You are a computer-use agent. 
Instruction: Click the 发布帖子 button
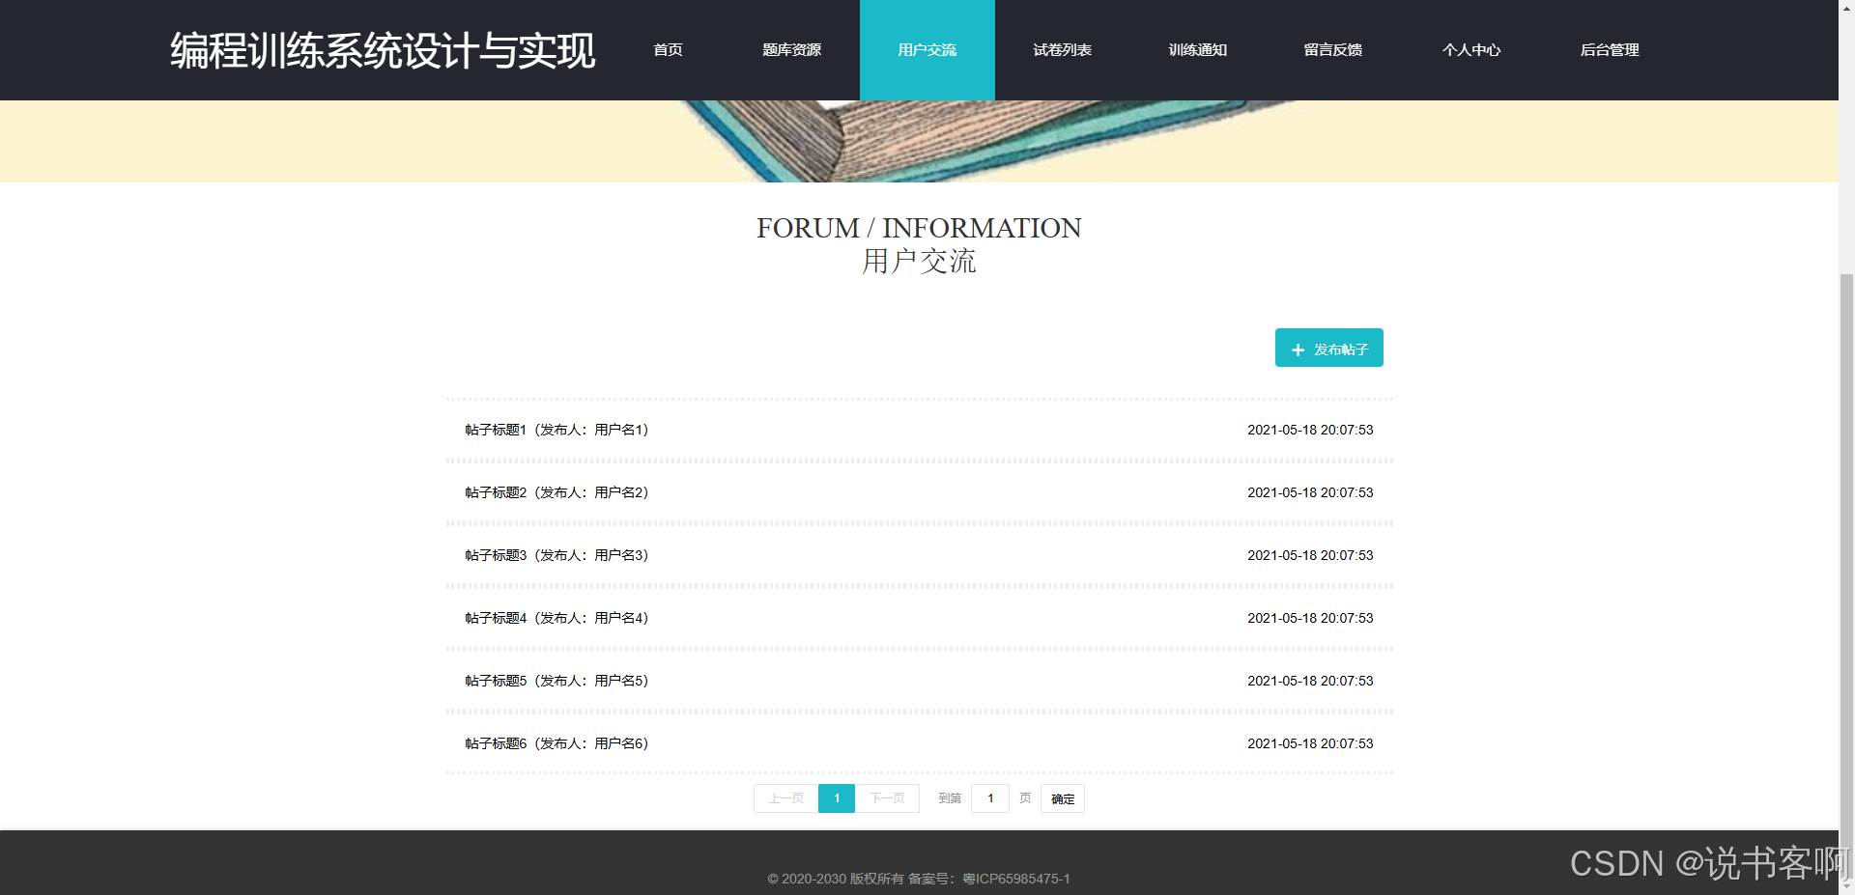click(x=1328, y=348)
